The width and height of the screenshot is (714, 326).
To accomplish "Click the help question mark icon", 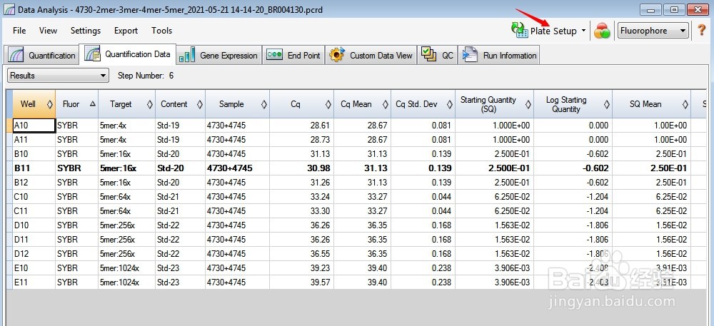I will click(701, 31).
